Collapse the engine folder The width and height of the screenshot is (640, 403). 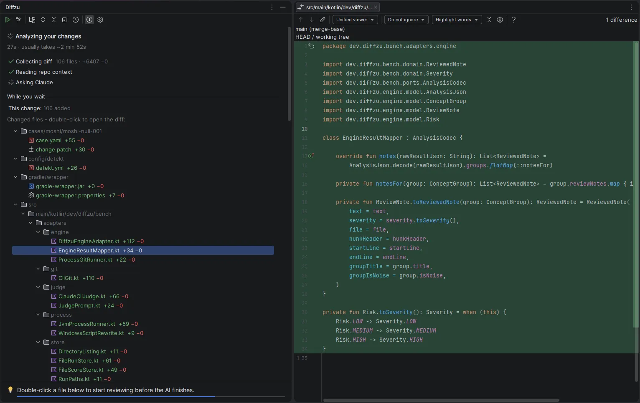click(x=38, y=232)
